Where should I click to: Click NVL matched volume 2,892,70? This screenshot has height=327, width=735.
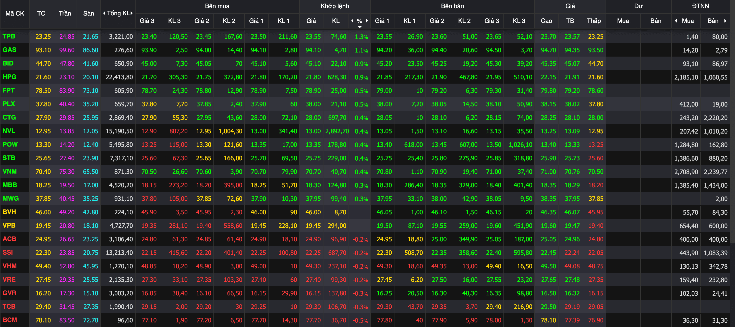337,131
